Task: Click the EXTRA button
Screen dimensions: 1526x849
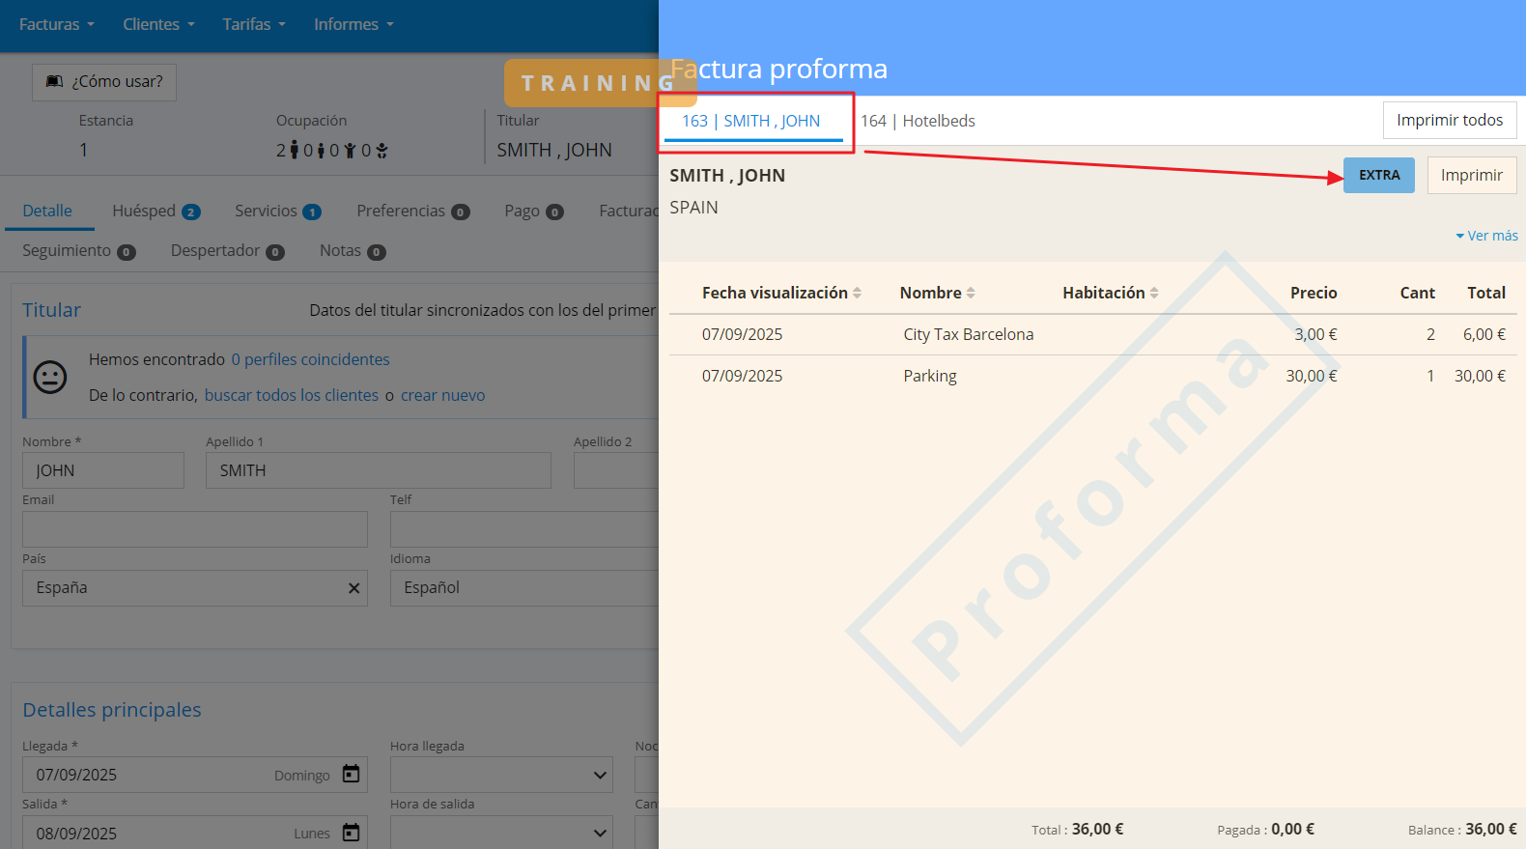Action: click(x=1378, y=175)
